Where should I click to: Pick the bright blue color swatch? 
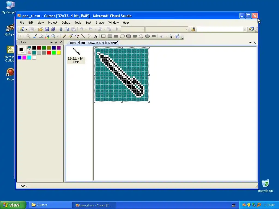click(20, 57)
